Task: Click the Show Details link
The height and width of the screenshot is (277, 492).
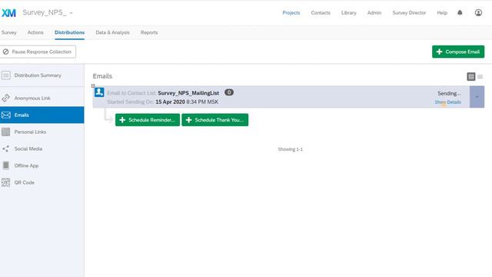Action: 447,102
